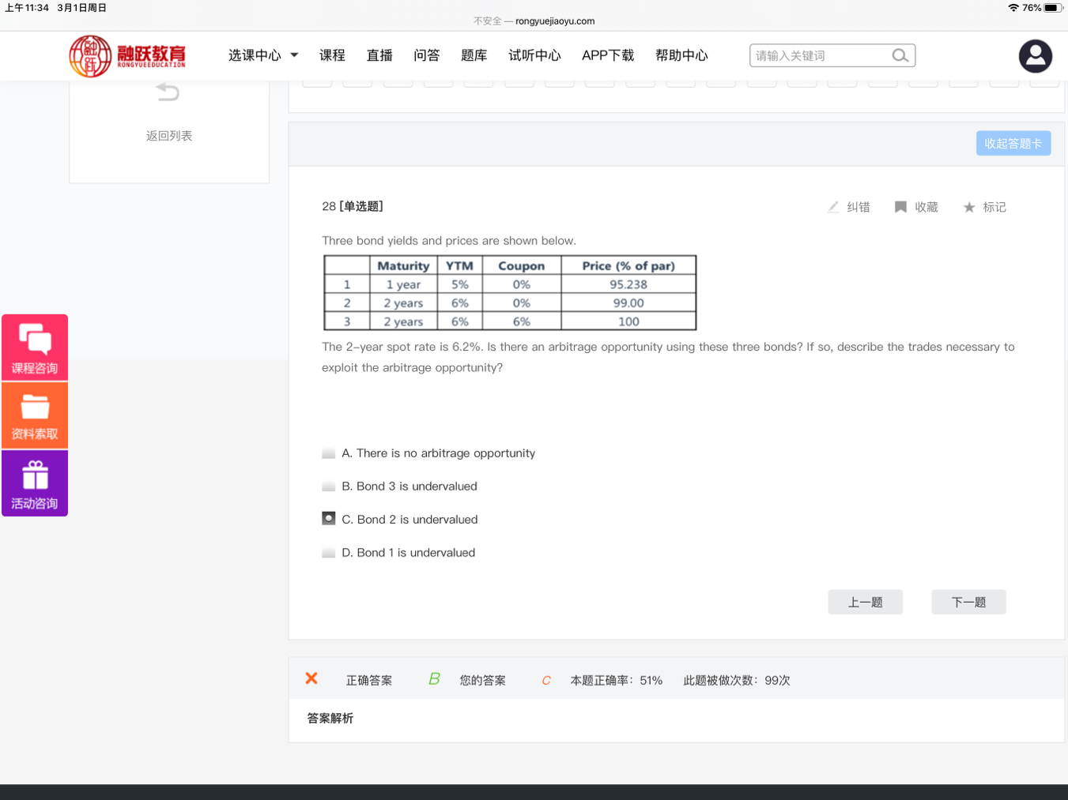Go to 直播 in navigation

pyautogui.click(x=379, y=55)
